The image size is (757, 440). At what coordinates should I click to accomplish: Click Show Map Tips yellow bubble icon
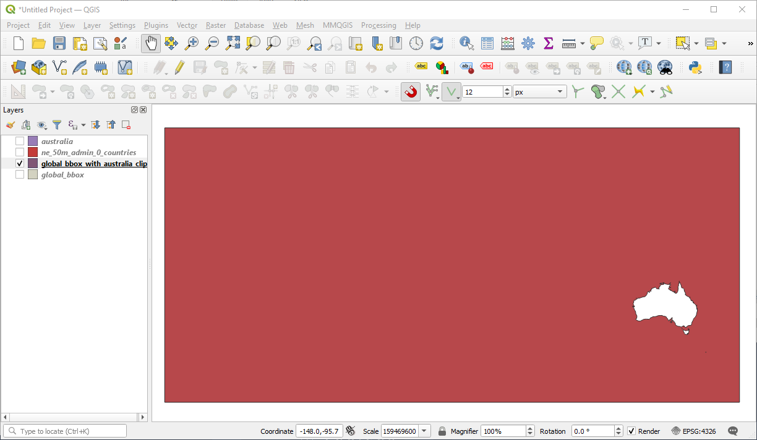coord(596,43)
